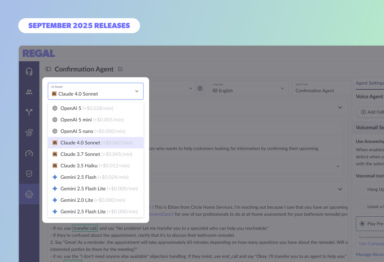Switch to the Agent Settings tab
Image resolution: width=384 pixels, height=262 pixels.
[370, 83]
